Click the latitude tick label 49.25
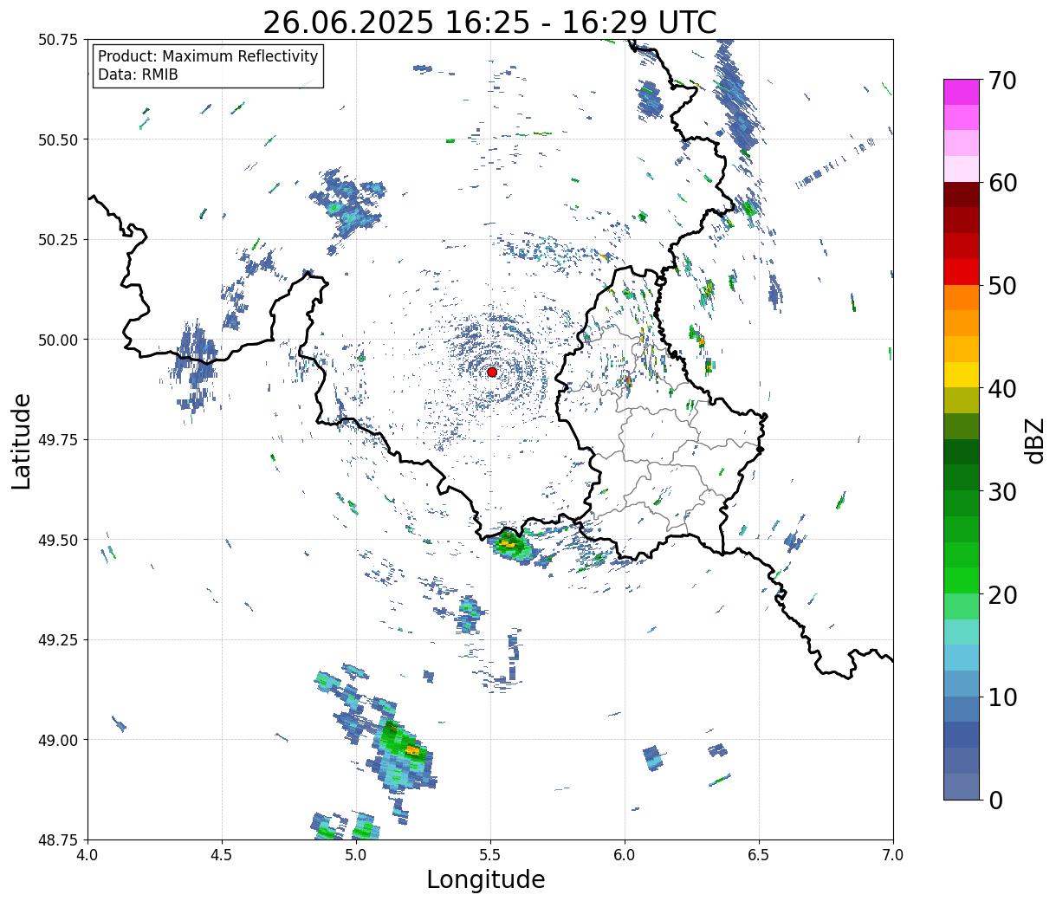The height and width of the screenshot is (901, 1056). coord(57,640)
